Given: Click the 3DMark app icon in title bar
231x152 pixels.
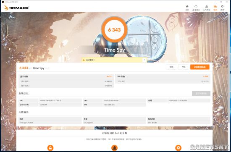Looking at the screenshot, I should point(3,2).
